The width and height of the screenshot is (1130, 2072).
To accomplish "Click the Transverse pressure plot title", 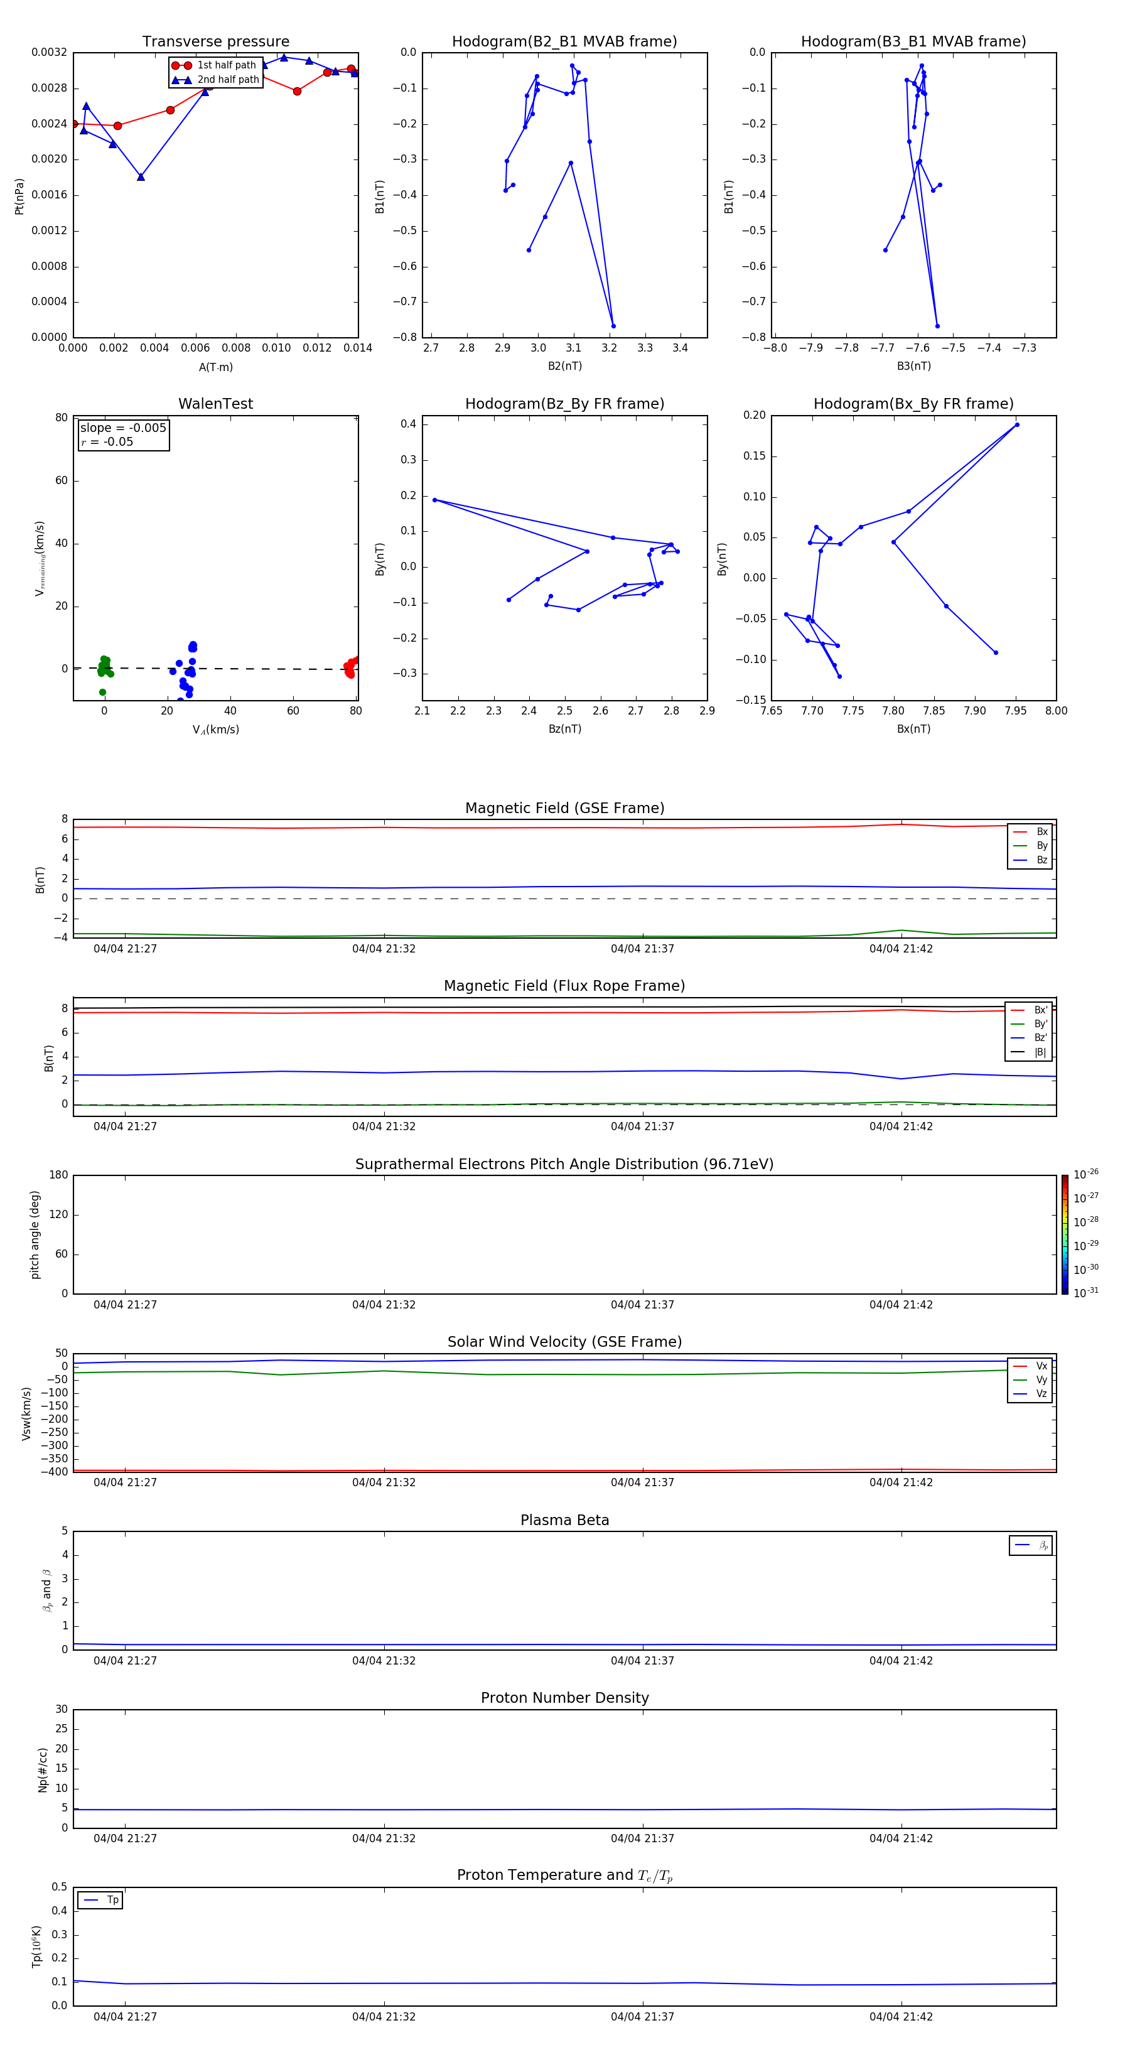I will pyautogui.click(x=215, y=42).
